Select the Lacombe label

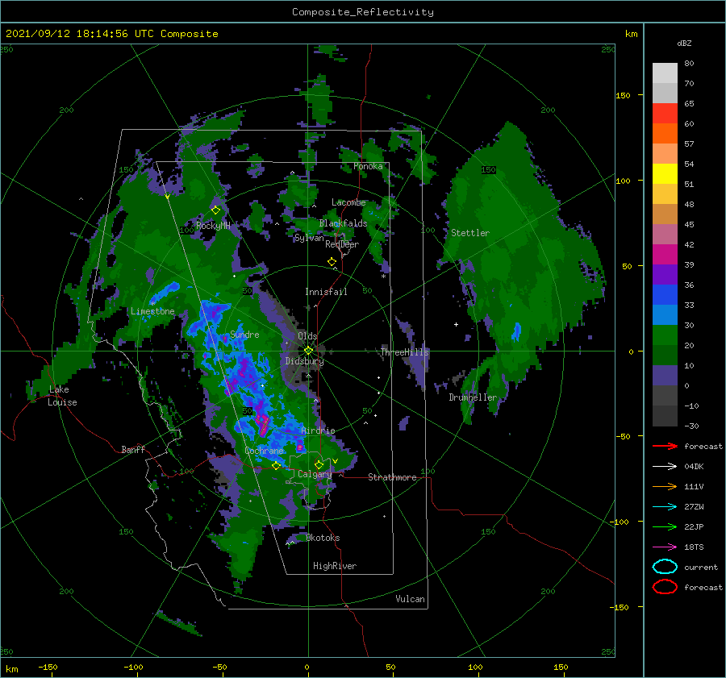coord(348,202)
